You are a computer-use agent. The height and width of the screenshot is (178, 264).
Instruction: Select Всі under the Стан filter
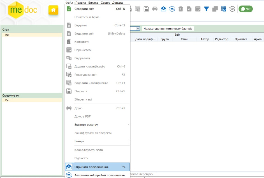point(7,35)
